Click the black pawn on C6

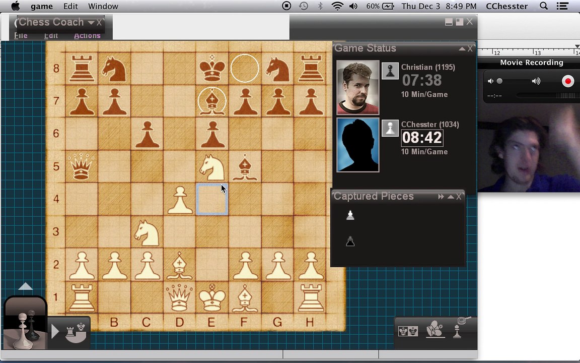click(x=147, y=135)
